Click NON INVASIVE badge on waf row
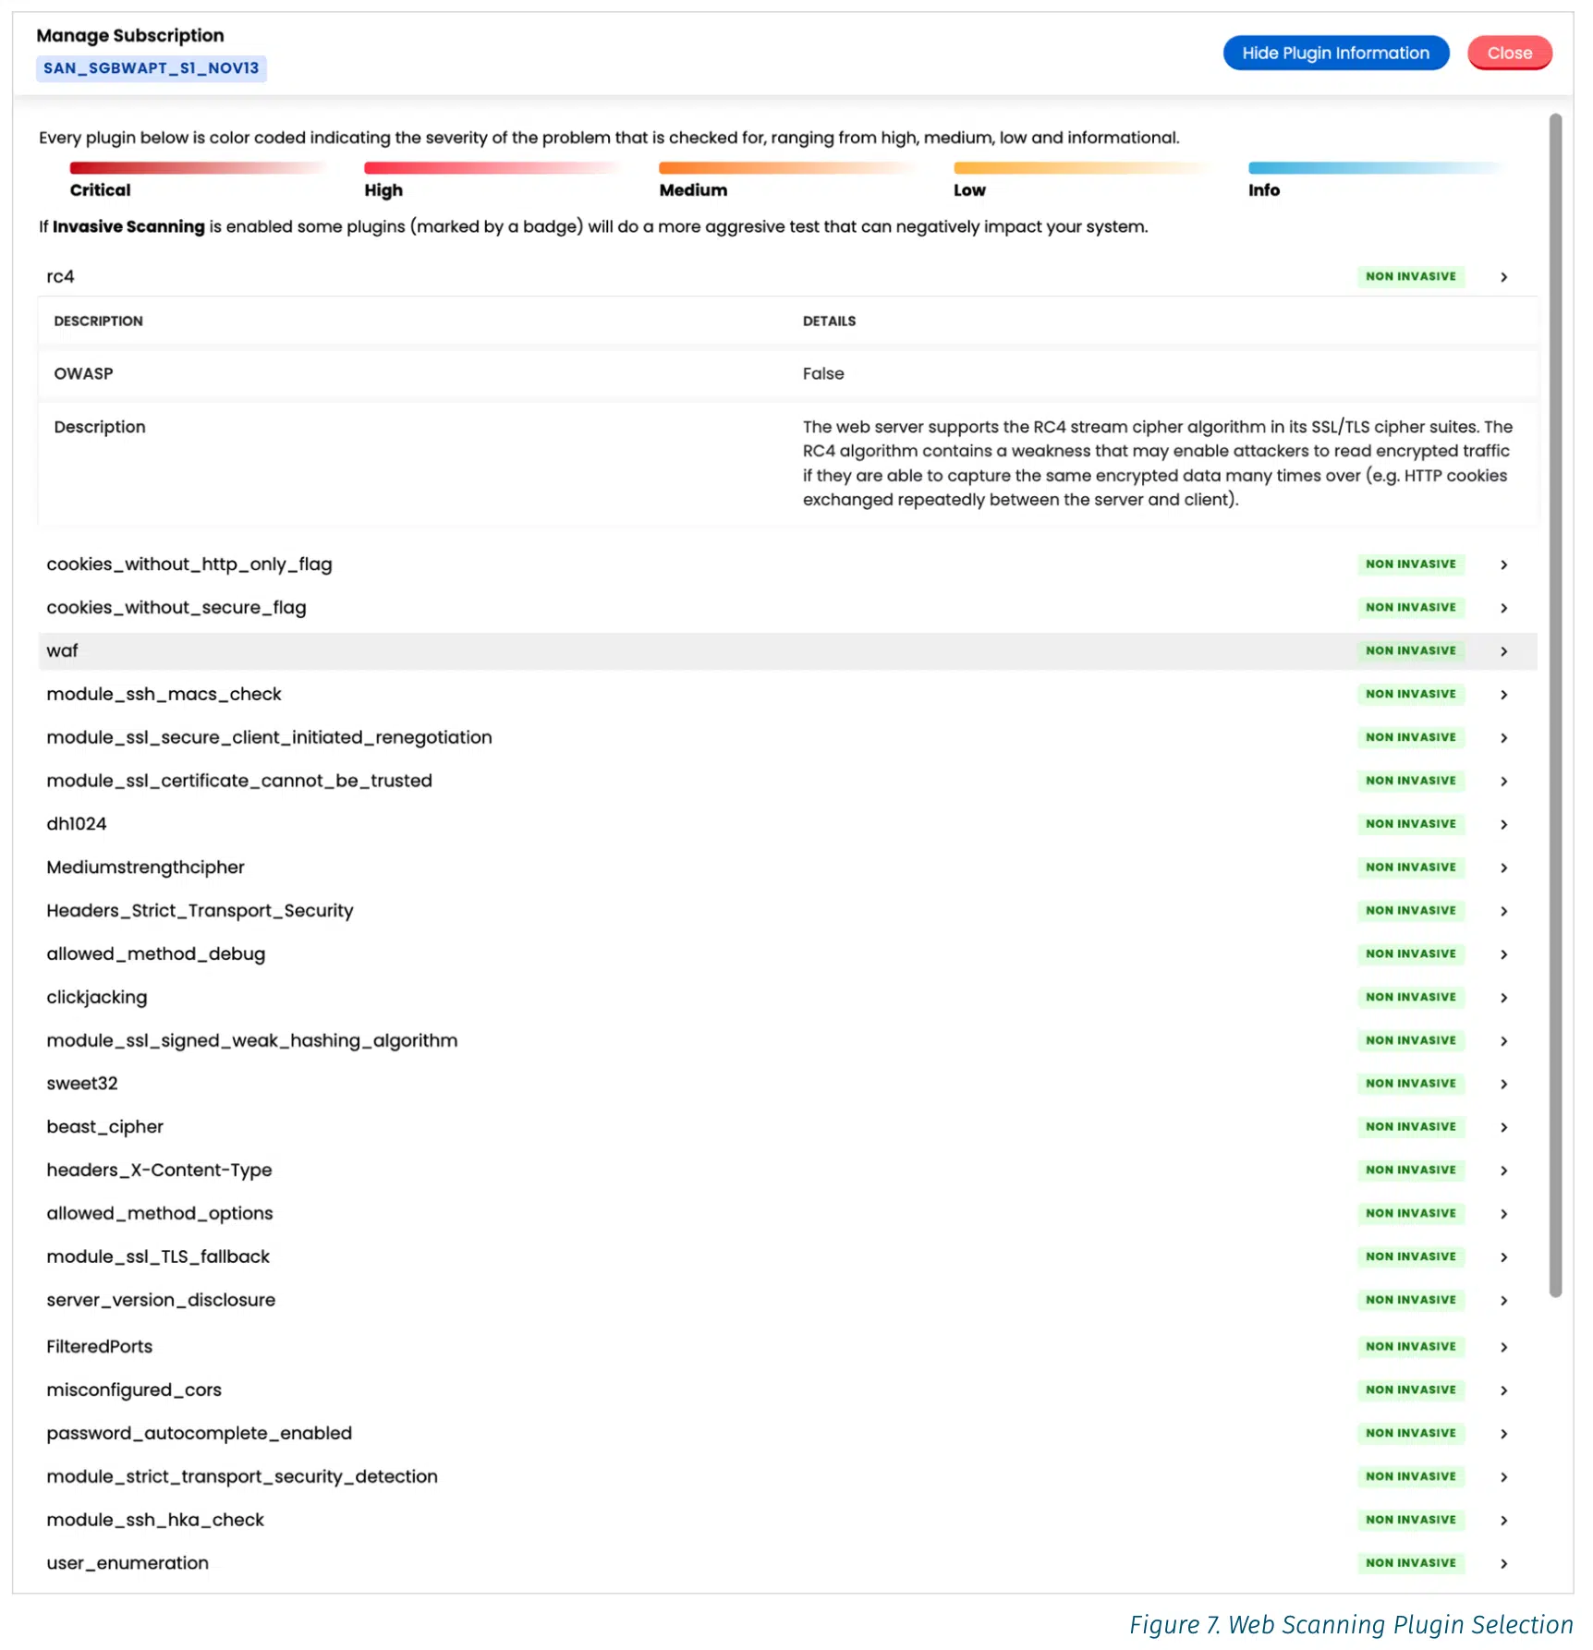 pyautogui.click(x=1410, y=651)
